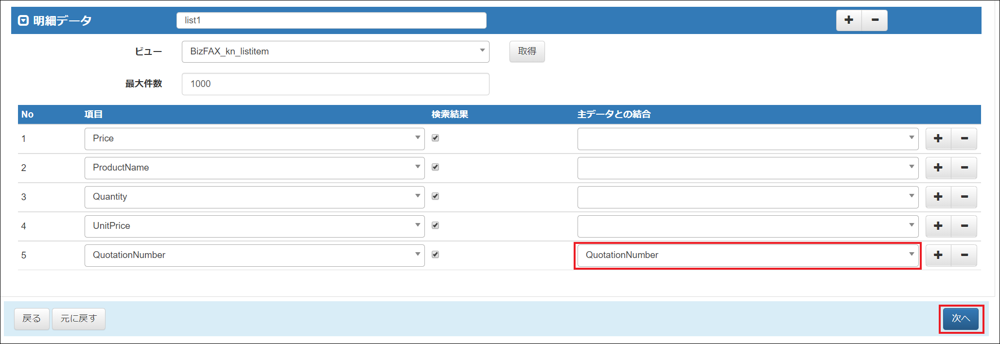Viewport: 1000px width, 344px height.
Task: Open the ビュー dropdown BizFAX_kn_listitem
Action: (x=335, y=52)
